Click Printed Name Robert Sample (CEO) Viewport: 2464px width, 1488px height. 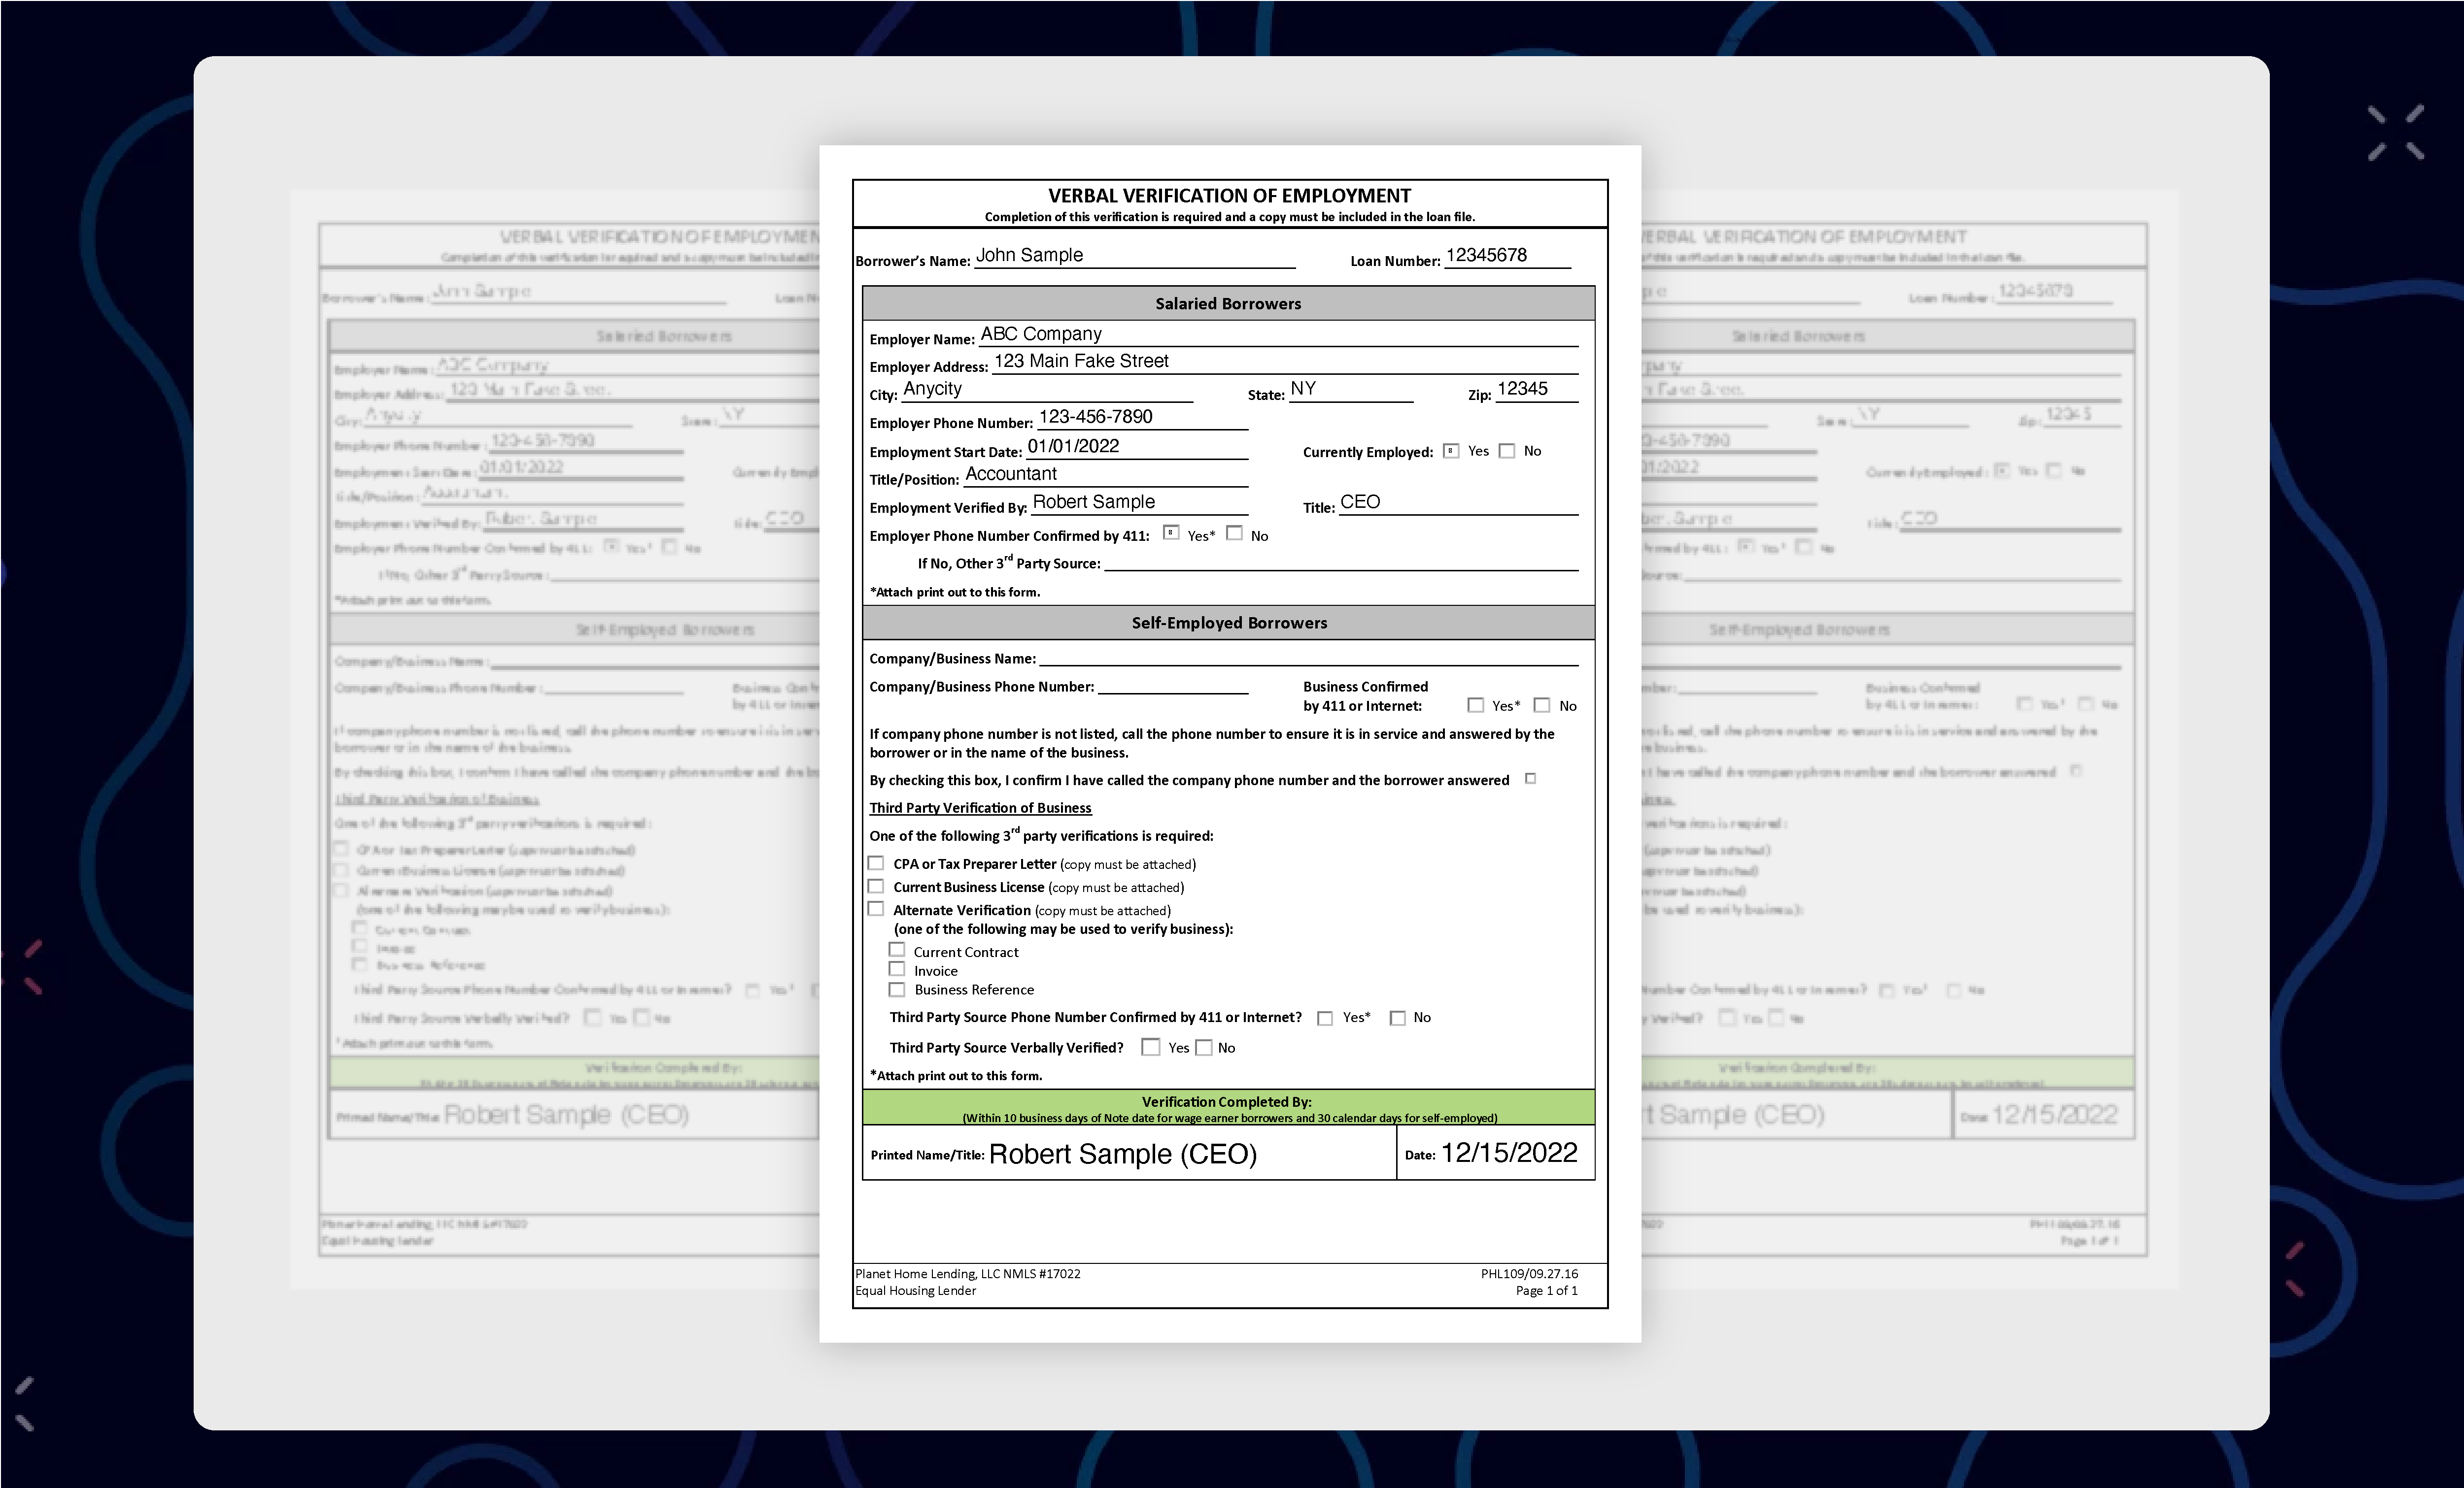(1123, 1154)
